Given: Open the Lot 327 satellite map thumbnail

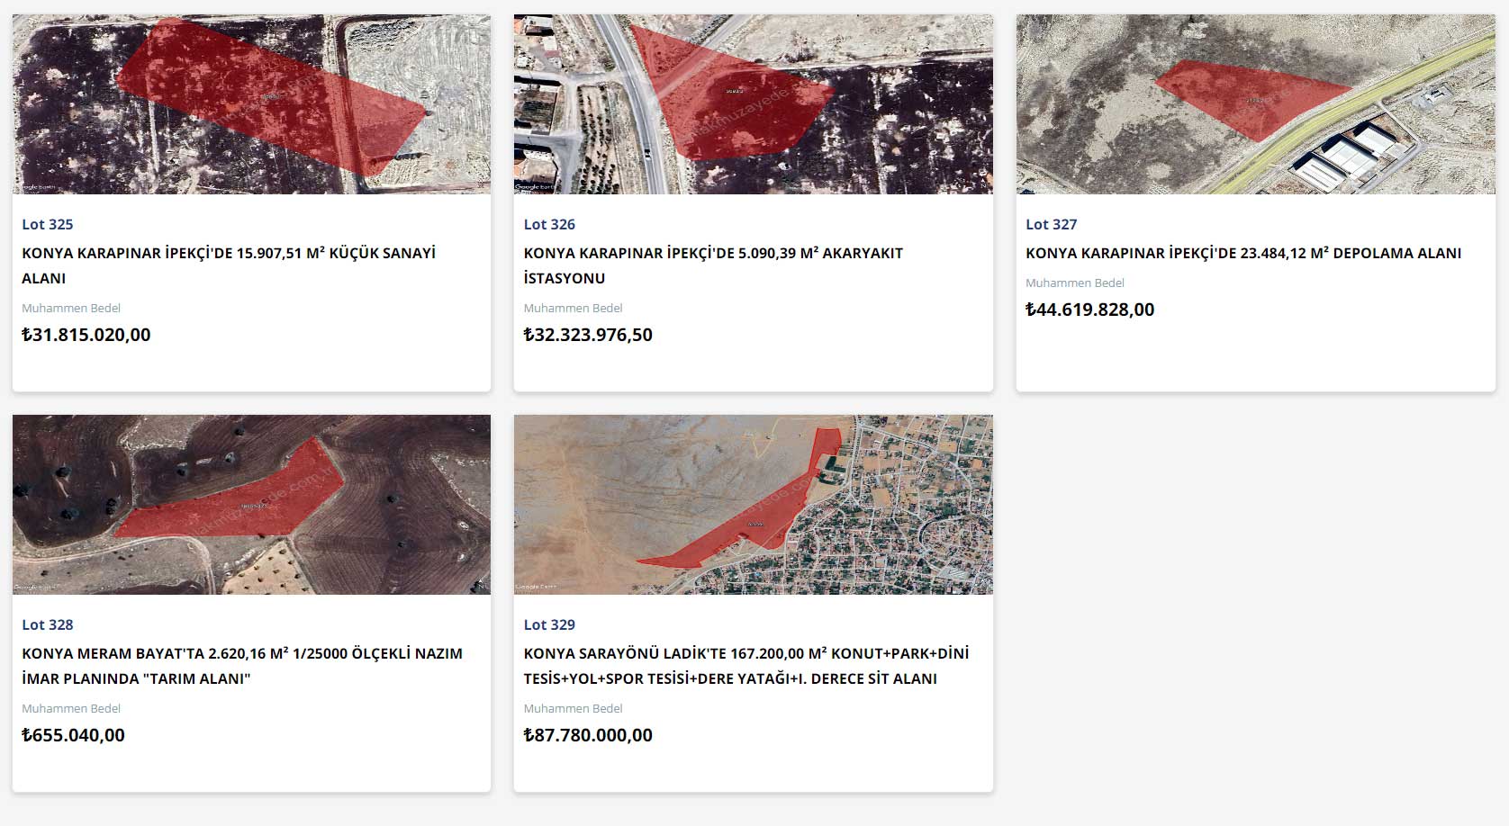Looking at the screenshot, I should click(1255, 104).
